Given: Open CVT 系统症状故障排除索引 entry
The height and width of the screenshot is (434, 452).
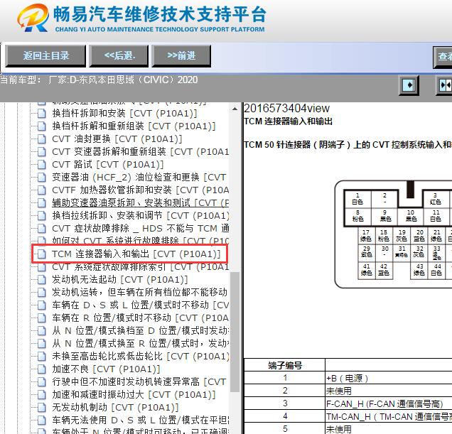Looking at the screenshot, I should tap(141, 267).
